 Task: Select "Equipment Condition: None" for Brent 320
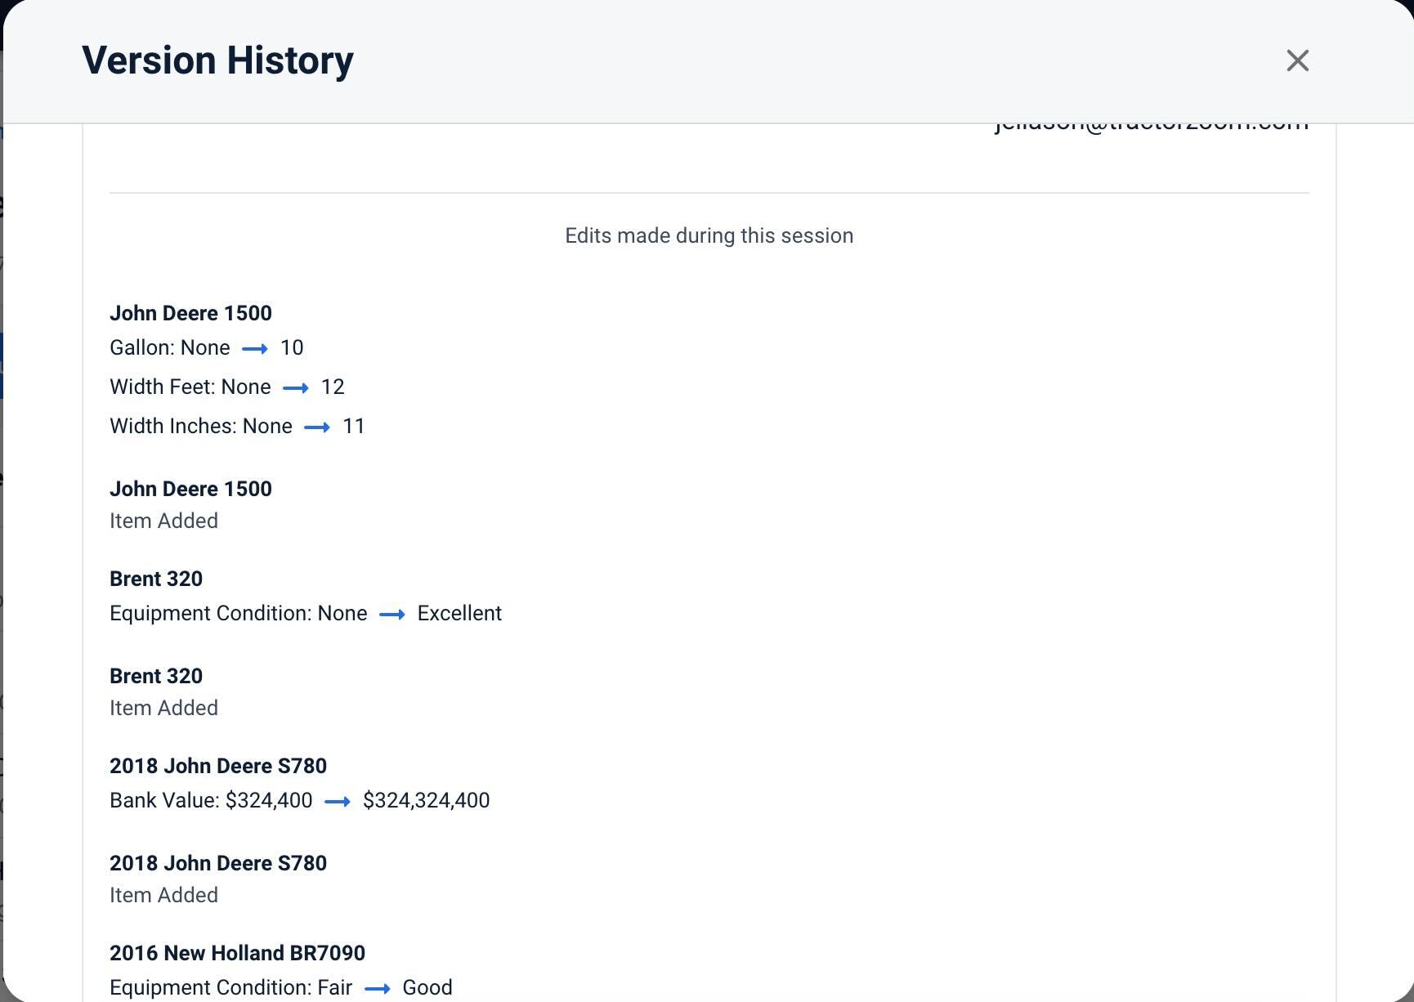[x=239, y=613]
